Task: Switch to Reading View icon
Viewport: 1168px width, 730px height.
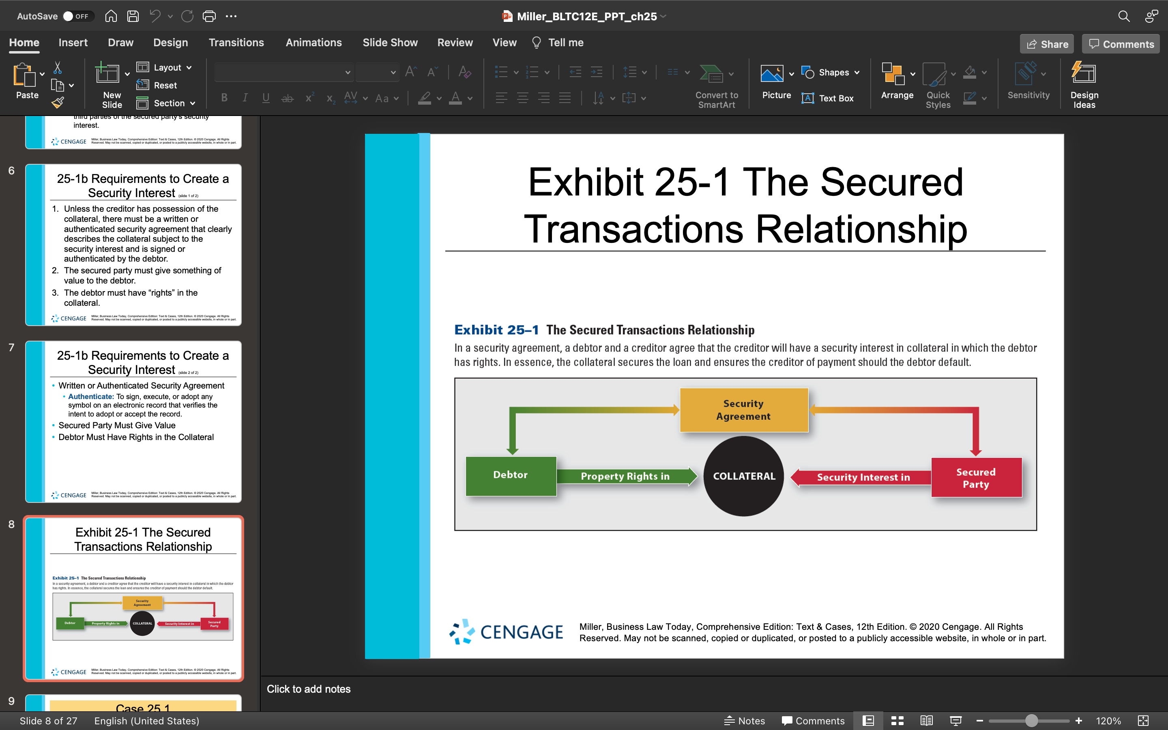Action: coord(926,721)
